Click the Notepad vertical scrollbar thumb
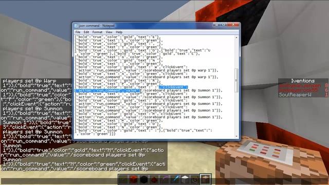This screenshot has height=185, width=329. [x=236, y=80]
